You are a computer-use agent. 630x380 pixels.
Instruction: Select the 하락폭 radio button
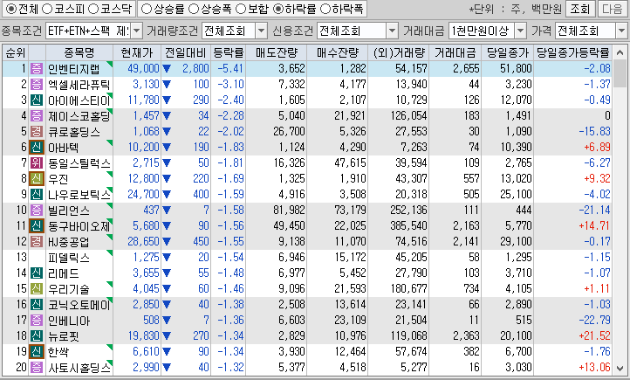coord(325,9)
